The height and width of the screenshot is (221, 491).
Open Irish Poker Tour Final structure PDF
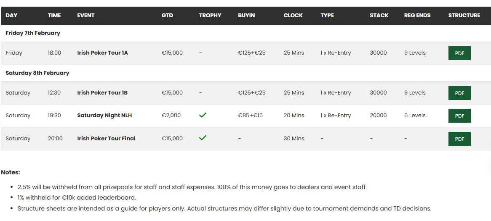459,139
